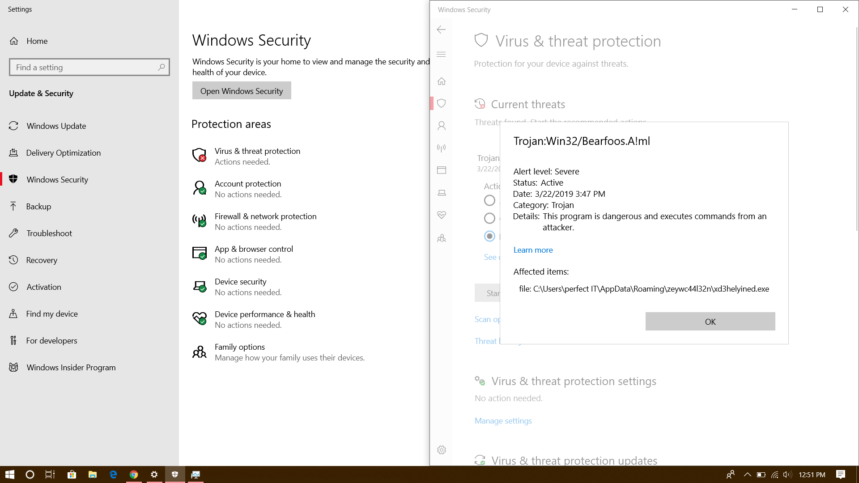Select Device security icon in Windows Security sidebar
The height and width of the screenshot is (483, 859).
[442, 193]
